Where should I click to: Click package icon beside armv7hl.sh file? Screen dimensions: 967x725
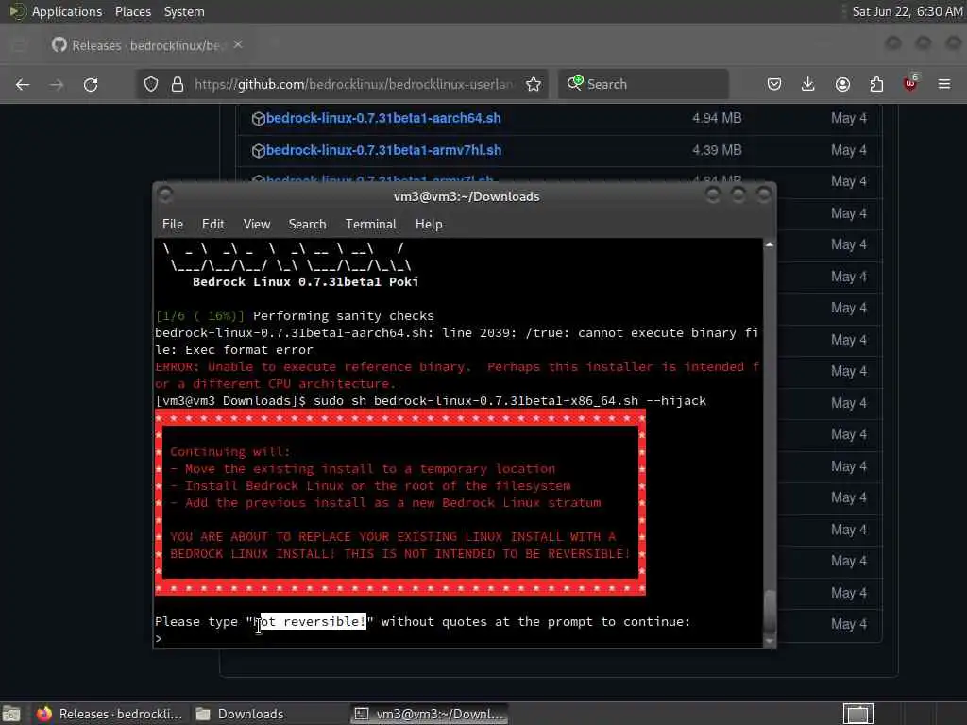click(x=259, y=151)
